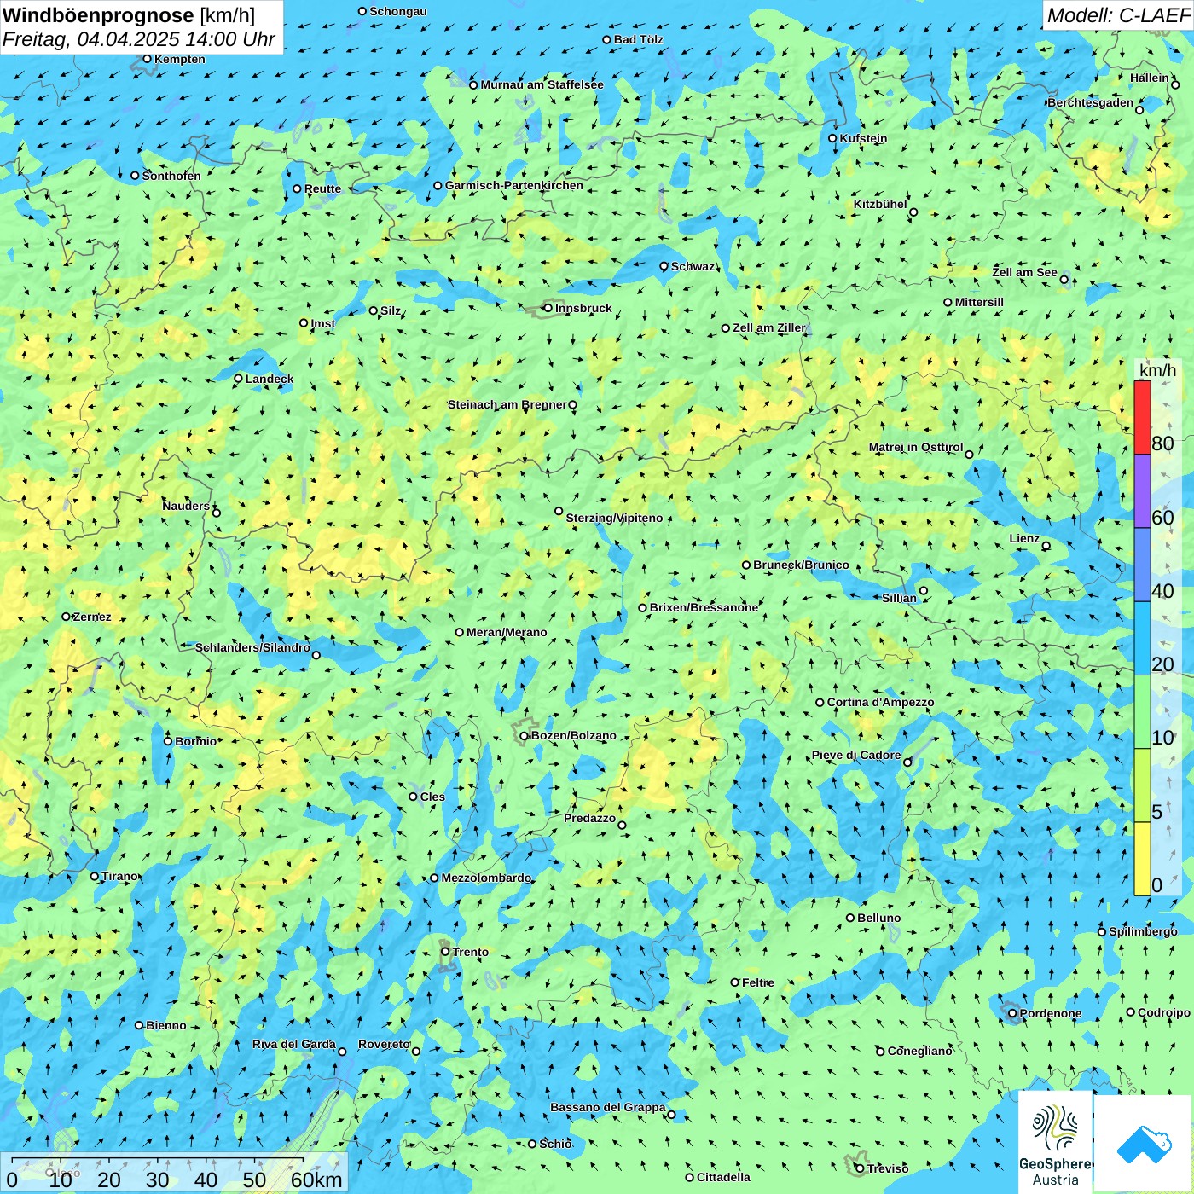1194x1194 pixels.
Task: Click the Sonthofen label
Action: point(171,176)
